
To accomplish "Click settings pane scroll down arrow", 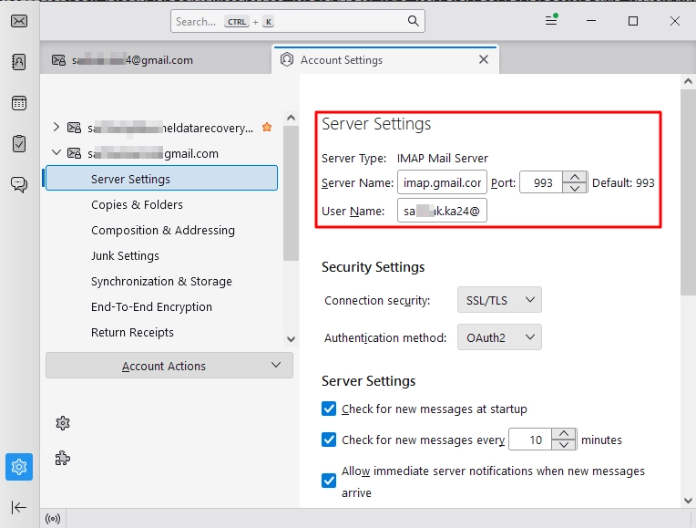I will 688,501.
